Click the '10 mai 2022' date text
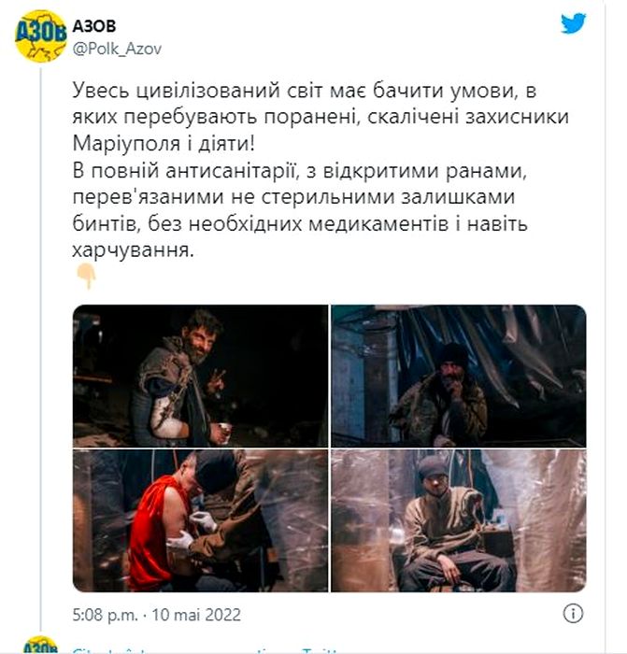The width and height of the screenshot is (627, 654). [x=196, y=615]
